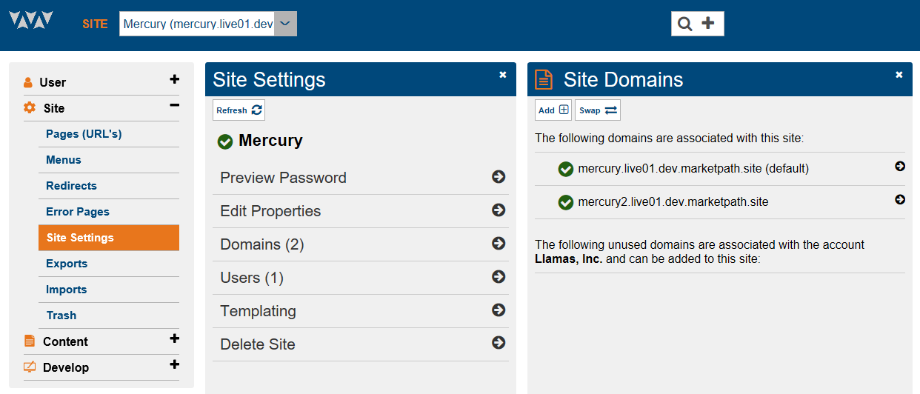The height and width of the screenshot is (394, 920).
Task: Expand the Content menu section
Action: (x=174, y=339)
